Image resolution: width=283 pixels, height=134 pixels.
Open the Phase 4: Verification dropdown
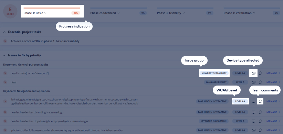tap(239, 13)
